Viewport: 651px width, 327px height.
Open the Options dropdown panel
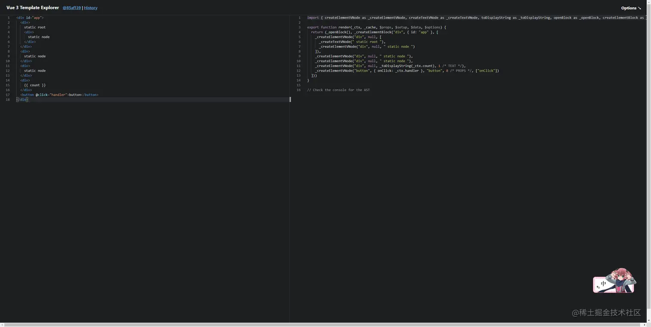[631, 8]
